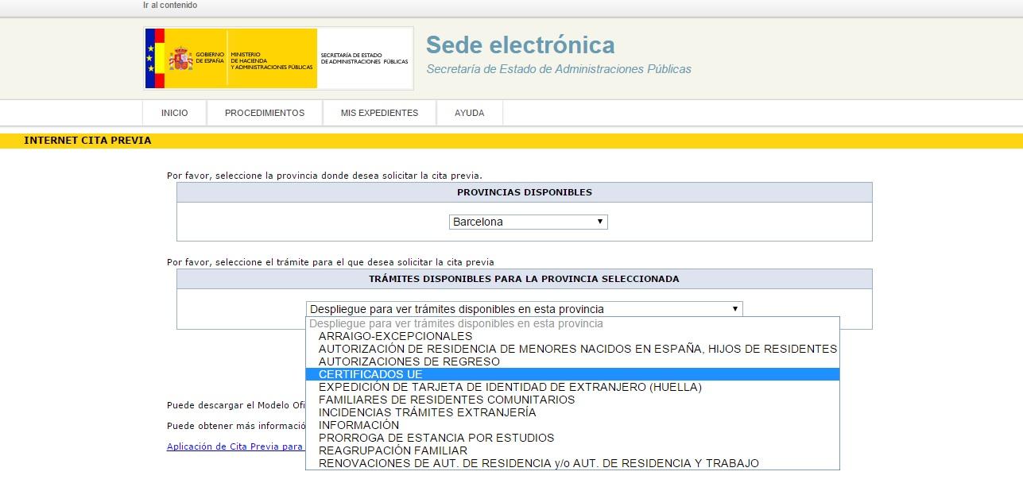Pick EXPEDICIÓN DE TARJETA DE IDENTIDAD option
The height and width of the screenshot is (487, 1023).
tap(510, 387)
